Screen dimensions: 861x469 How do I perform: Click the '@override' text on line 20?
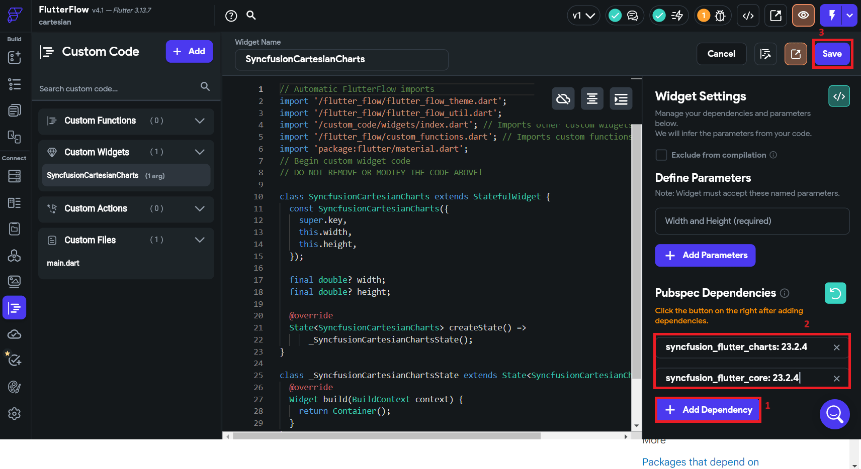tap(311, 315)
